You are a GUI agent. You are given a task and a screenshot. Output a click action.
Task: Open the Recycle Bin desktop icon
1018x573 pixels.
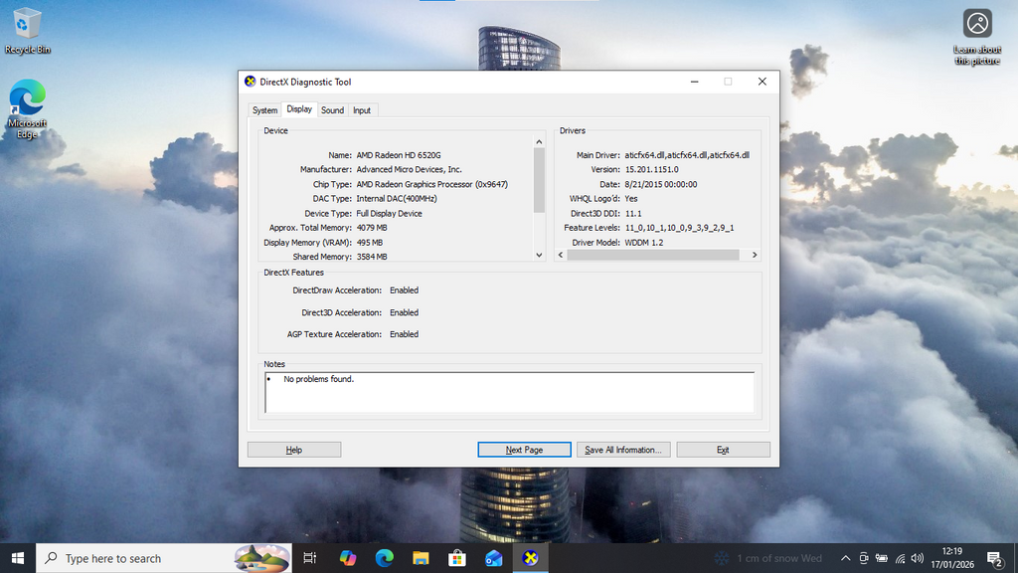(x=27, y=28)
